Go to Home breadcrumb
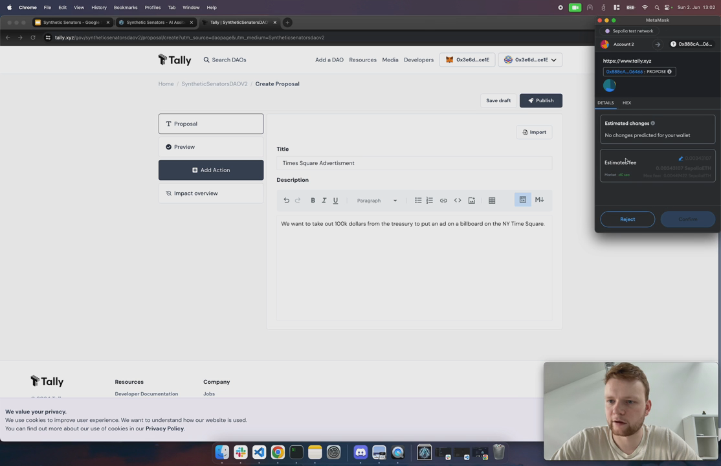The width and height of the screenshot is (721, 466). pos(166,83)
